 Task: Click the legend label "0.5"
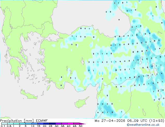coord(9,126)
